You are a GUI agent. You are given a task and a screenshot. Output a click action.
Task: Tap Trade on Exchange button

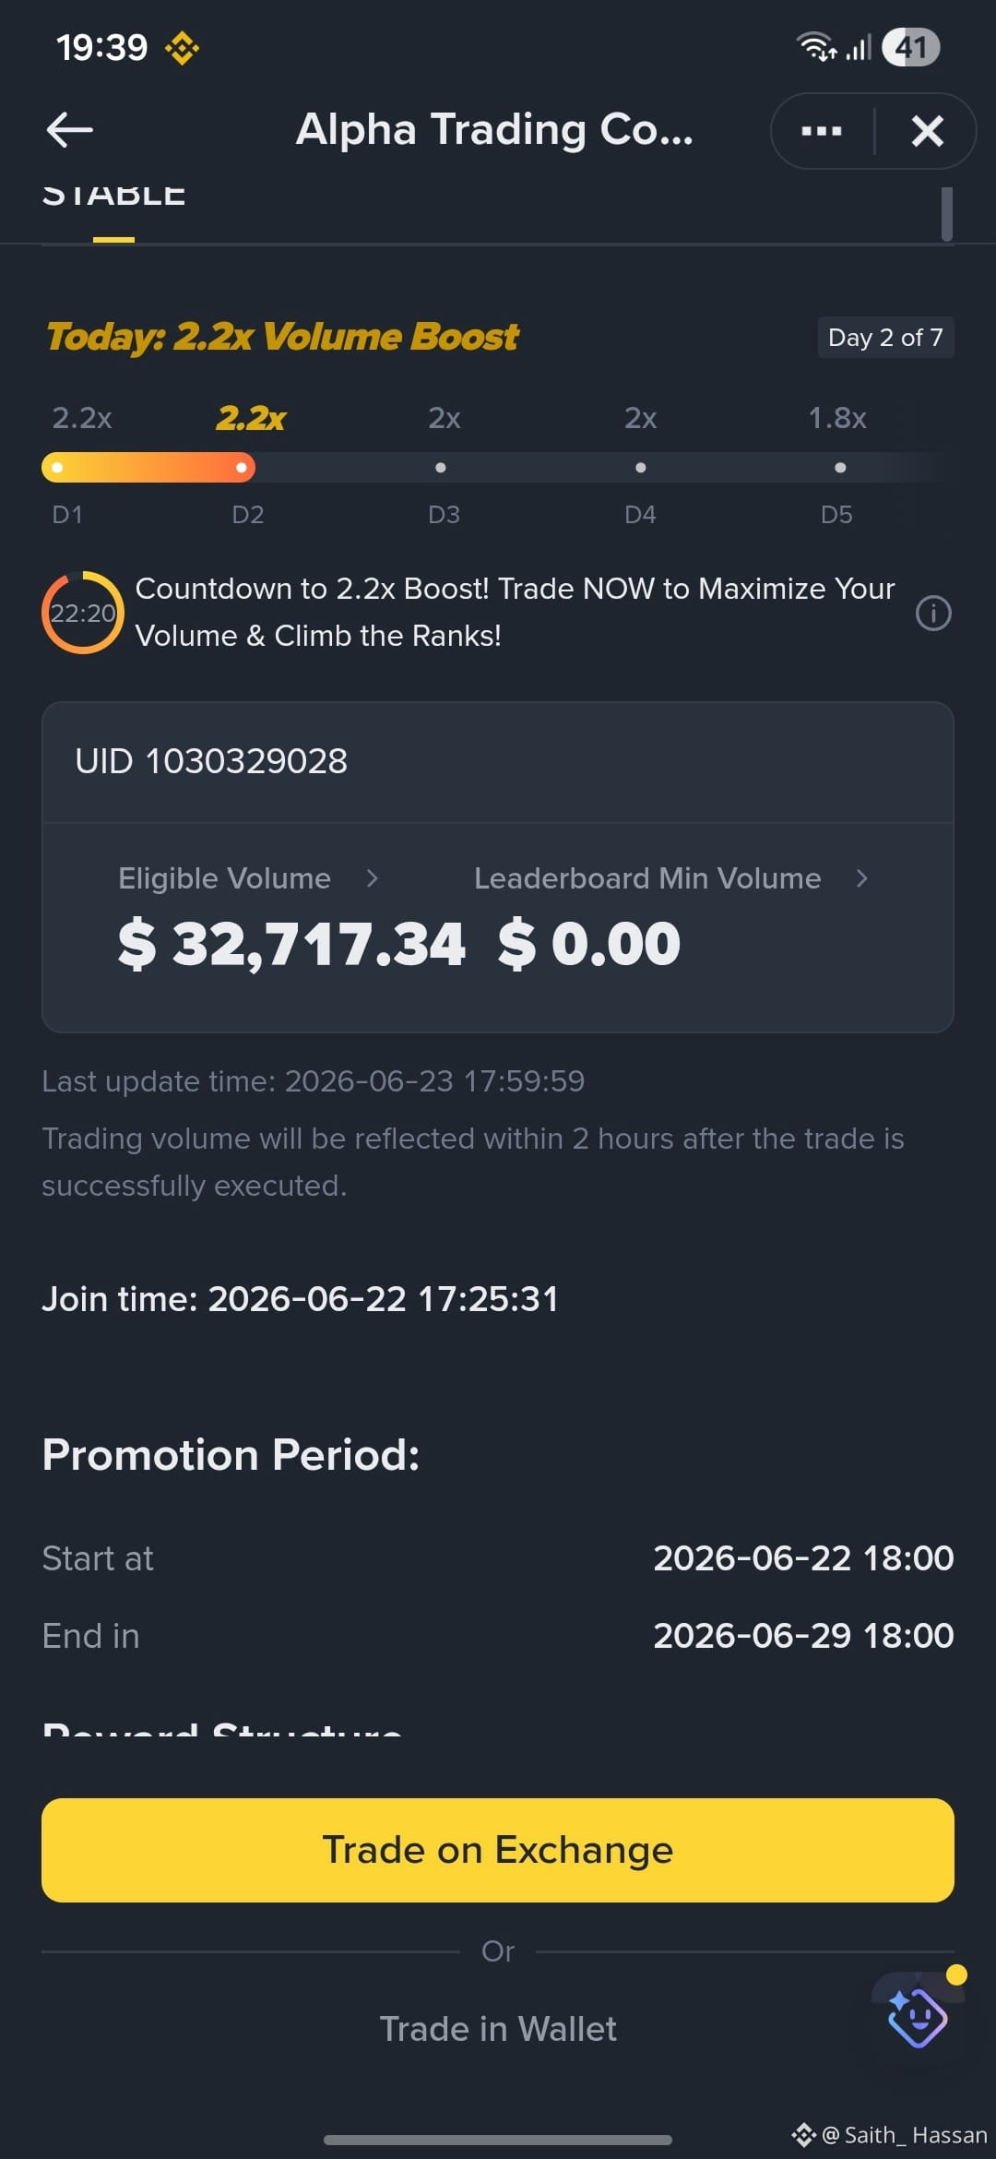click(x=498, y=1850)
